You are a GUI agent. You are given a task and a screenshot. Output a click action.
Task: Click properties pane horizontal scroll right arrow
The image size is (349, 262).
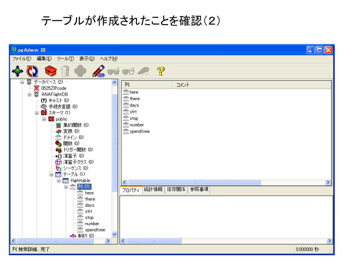pyautogui.click(x=330, y=241)
